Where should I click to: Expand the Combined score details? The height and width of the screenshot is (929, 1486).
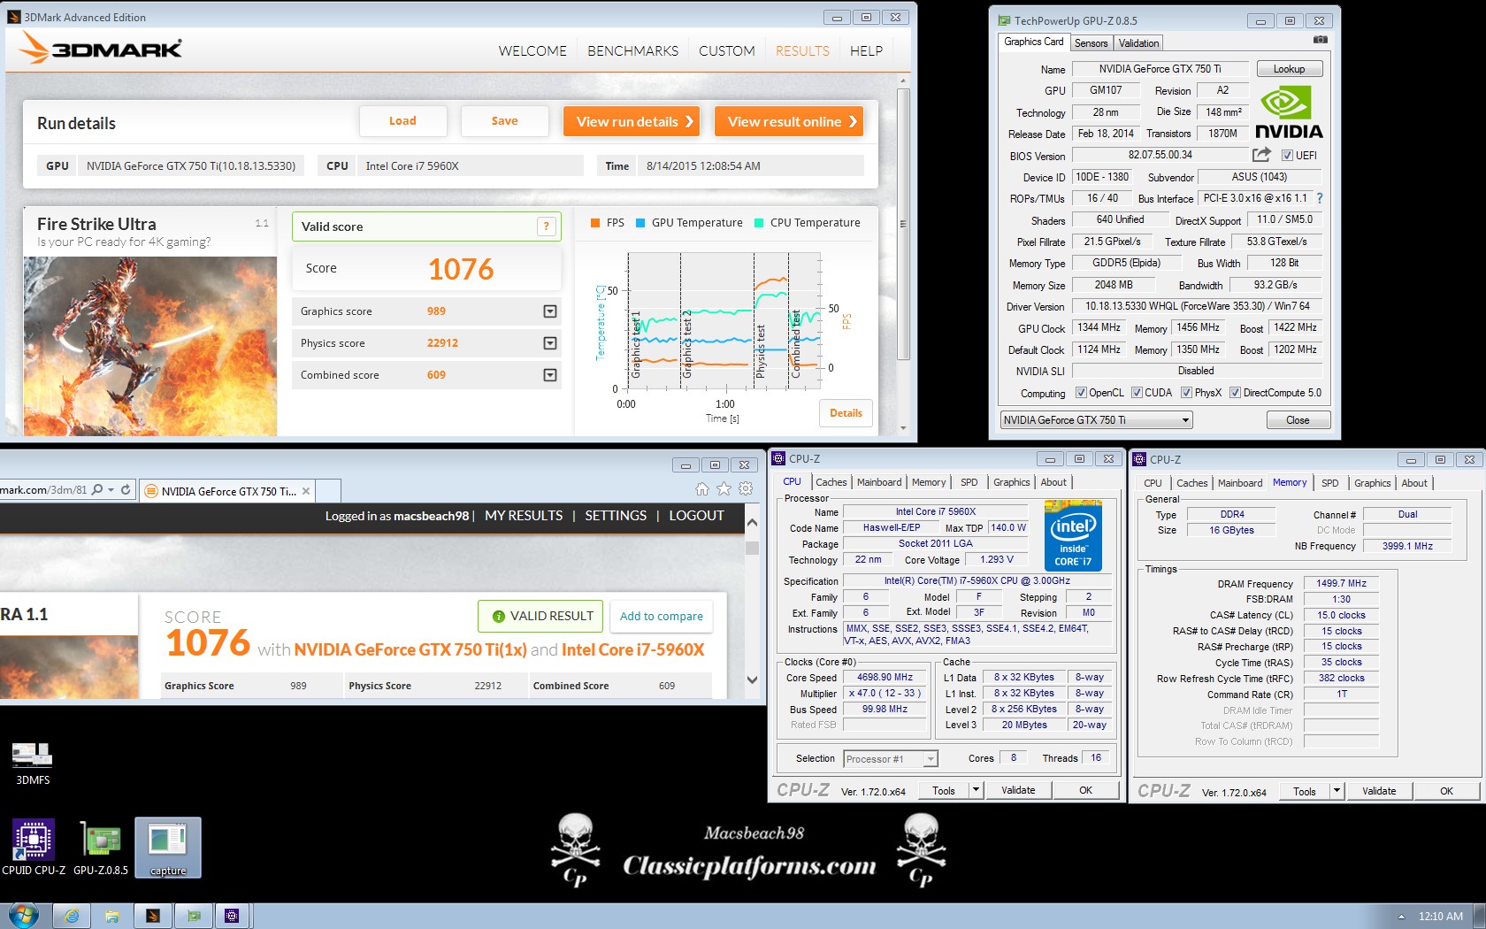(550, 375)
